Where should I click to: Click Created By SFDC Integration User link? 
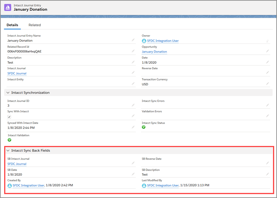(x=28, y=185)
